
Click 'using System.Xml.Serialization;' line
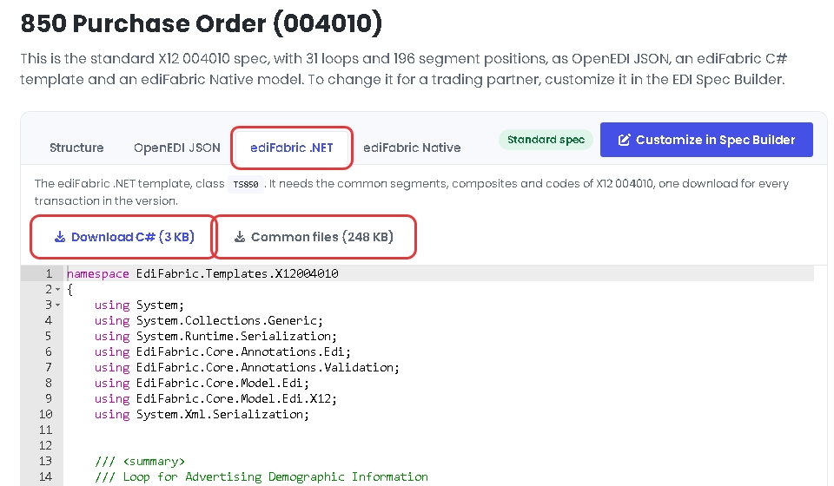tap(202, 414)
